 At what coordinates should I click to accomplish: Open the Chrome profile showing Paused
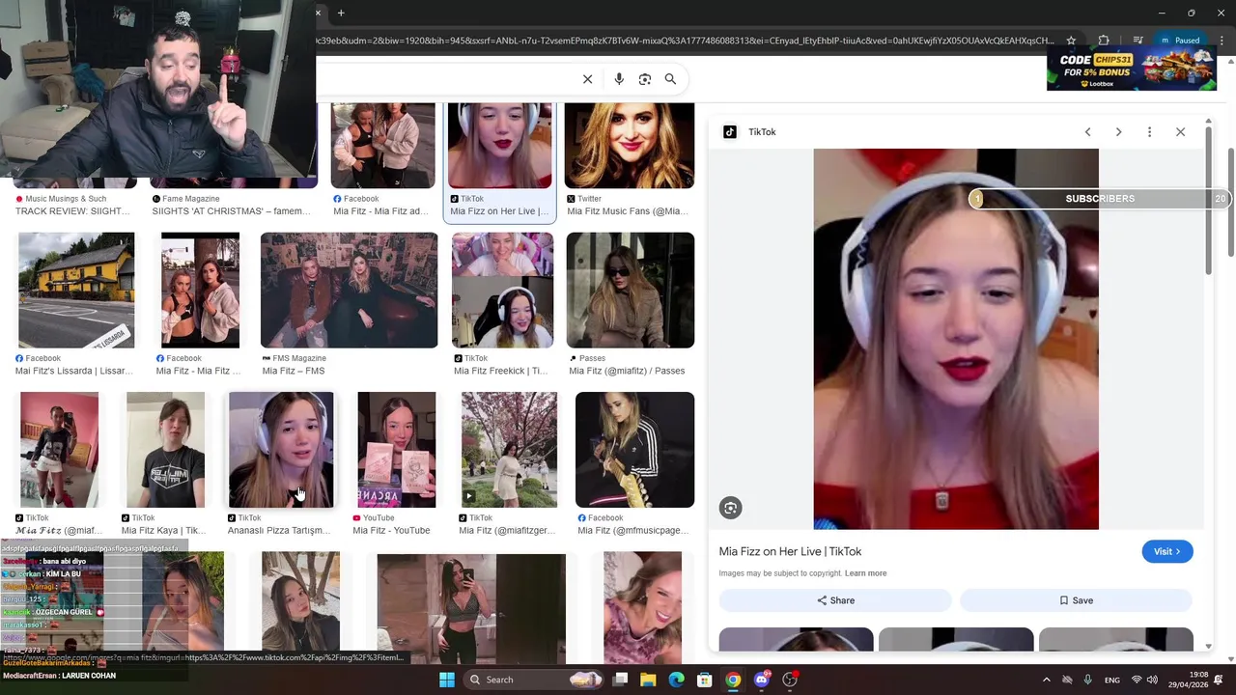(x=1180, y=41)
